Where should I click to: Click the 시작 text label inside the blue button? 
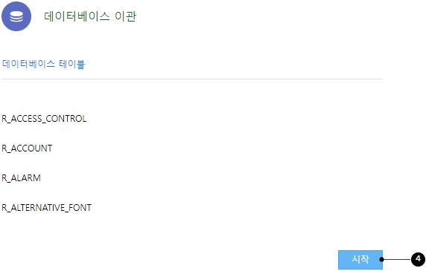360,259
